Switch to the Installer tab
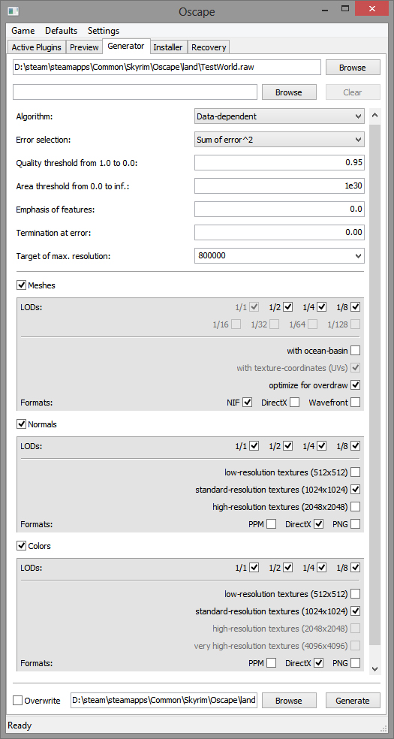 coord(168,47)
